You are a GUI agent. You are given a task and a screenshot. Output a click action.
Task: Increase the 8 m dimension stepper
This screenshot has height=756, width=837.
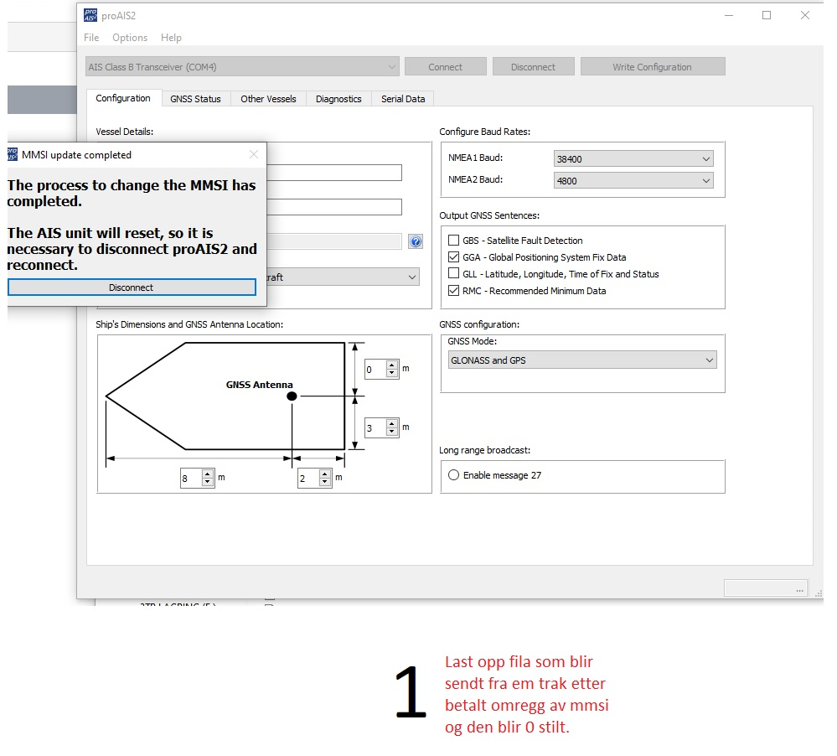(208, 475)
